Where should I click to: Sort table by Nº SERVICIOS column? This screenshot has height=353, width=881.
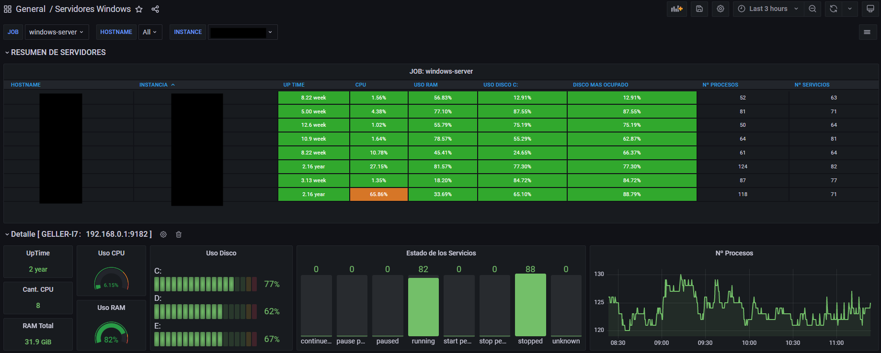pos(812,85)
